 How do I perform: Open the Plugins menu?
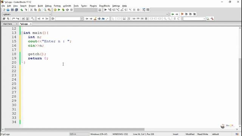(93, 6)
